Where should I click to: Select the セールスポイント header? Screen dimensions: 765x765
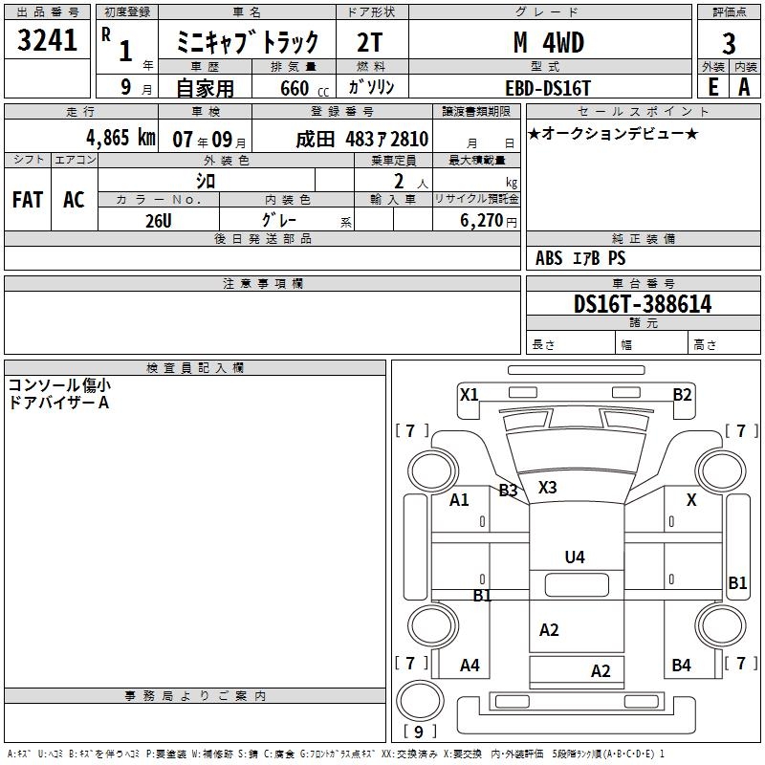(x=643, y=112)
